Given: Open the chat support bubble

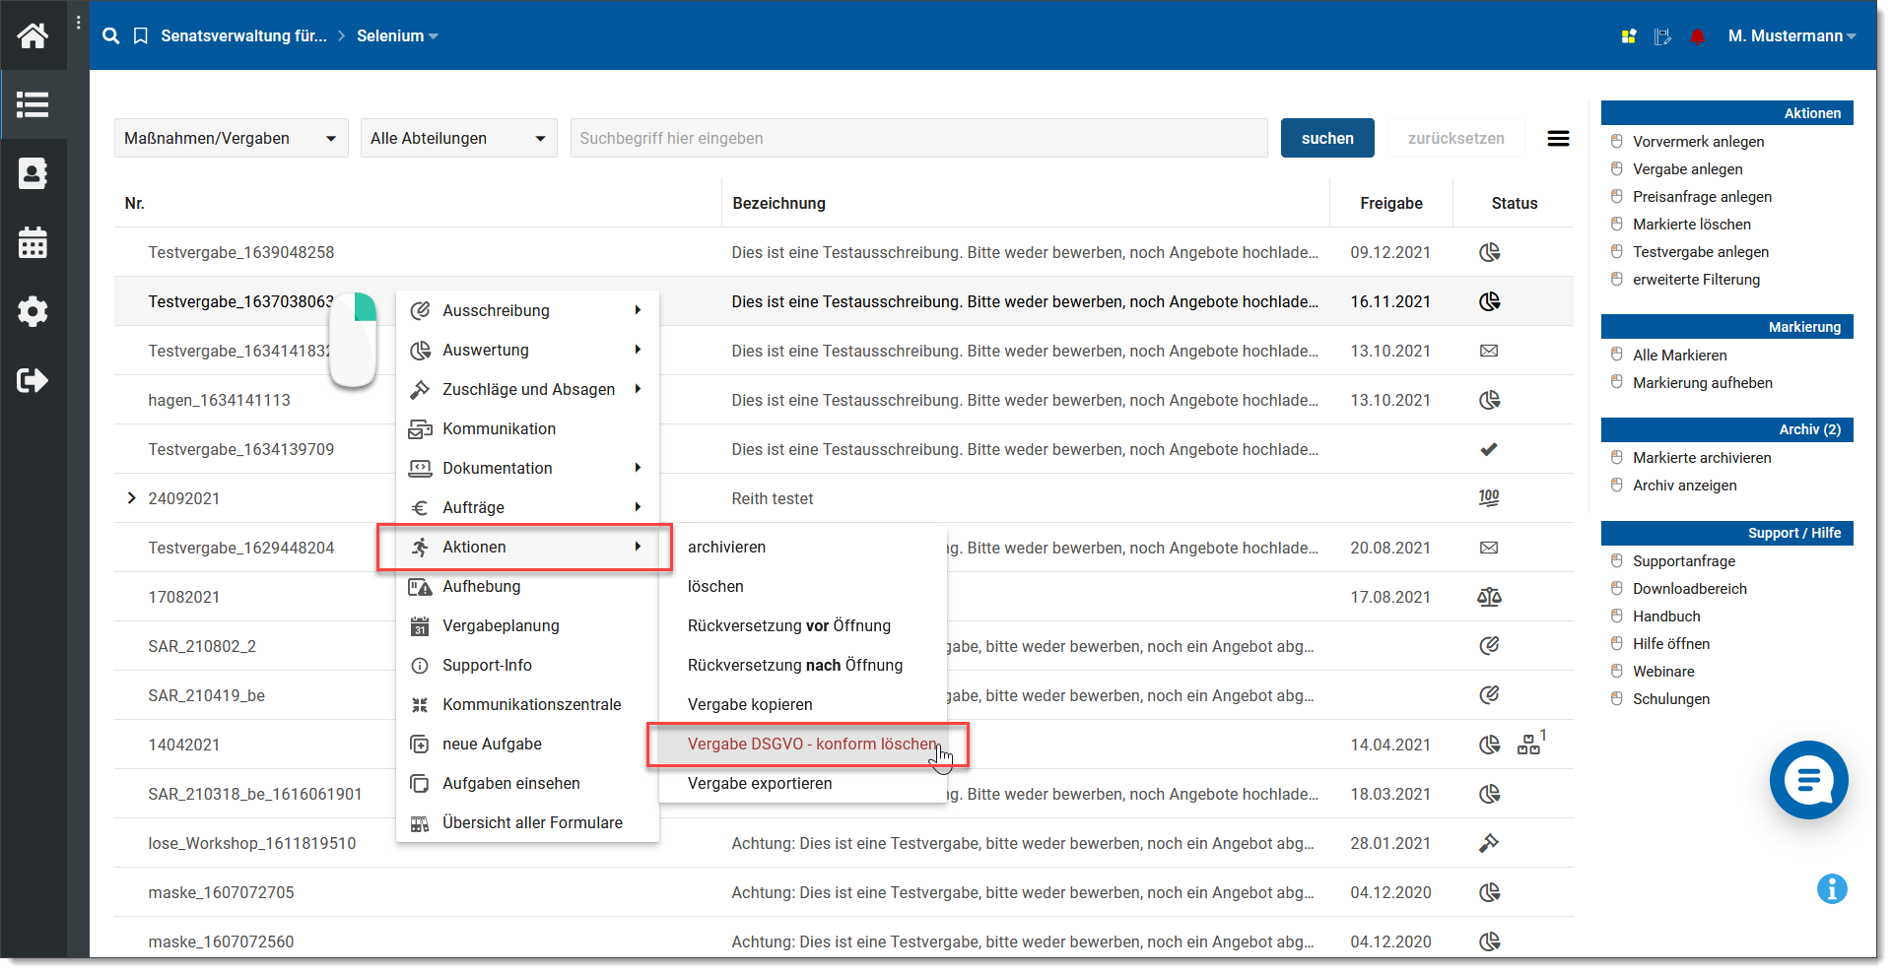Looking at the screenshot, I should coord(1808,780).
